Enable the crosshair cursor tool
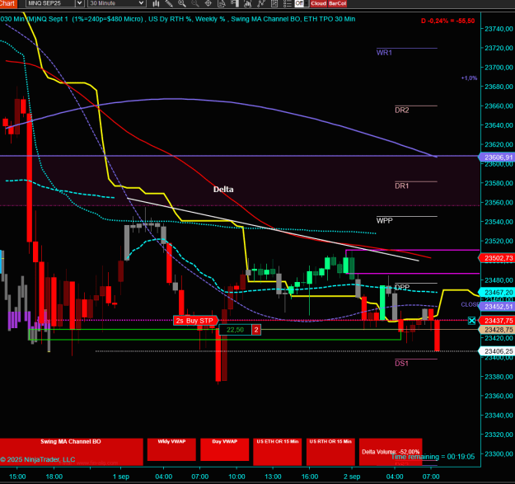The height and width of the screenshot is (484, 515). coord(208,3)
